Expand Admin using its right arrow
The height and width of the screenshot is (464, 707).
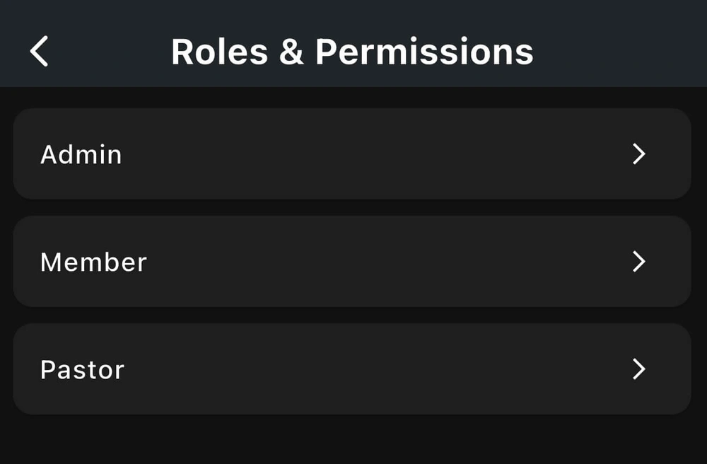(638, 154)
